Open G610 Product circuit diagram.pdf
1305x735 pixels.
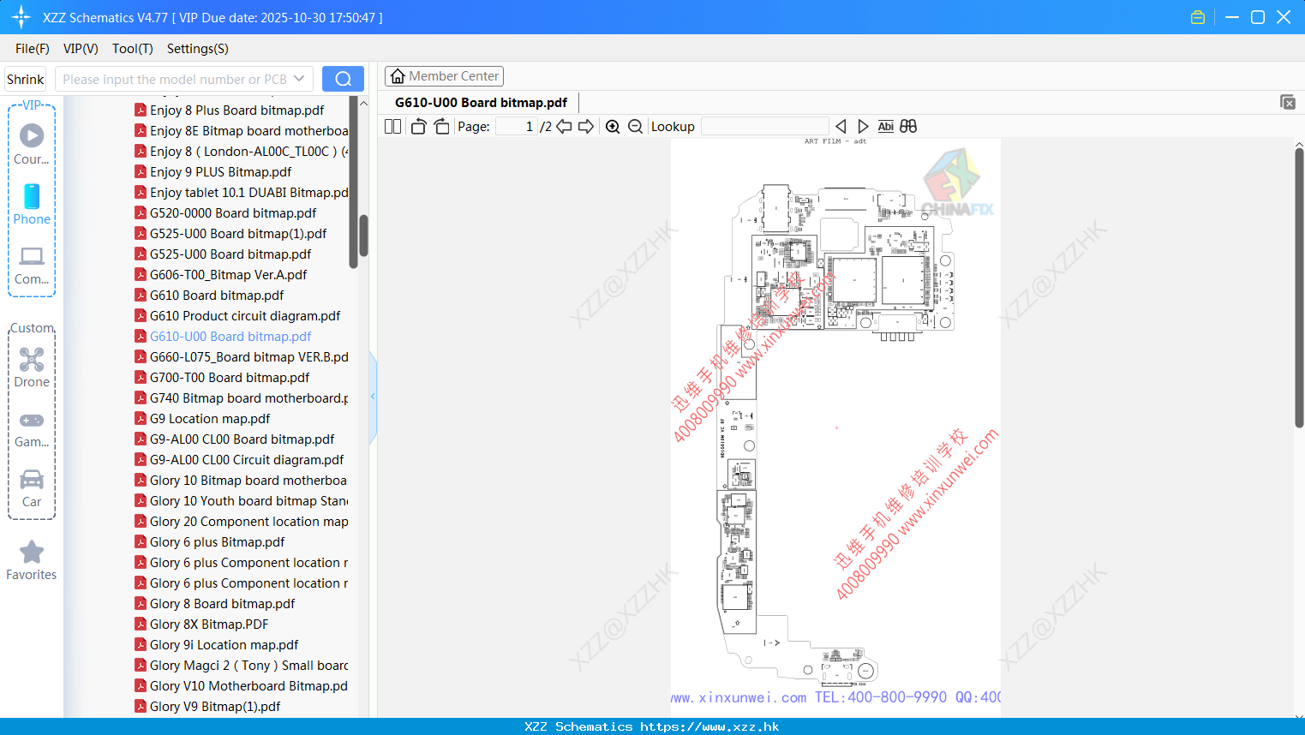point(245,316)
